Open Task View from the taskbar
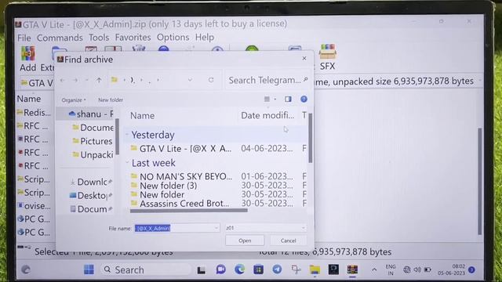The image size is (502, 282). point(201,270)
